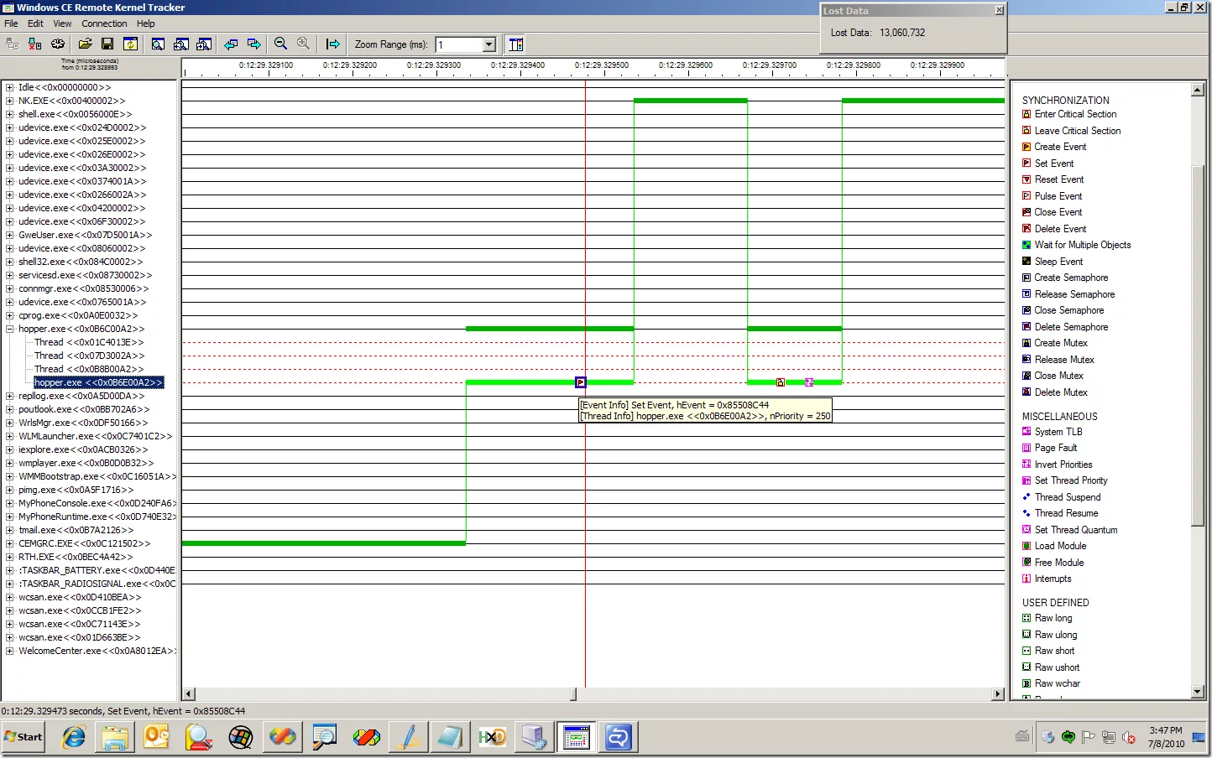Expand the wmplayer.exe process node
Screen dimensions: 1212x758
[x=10, y=463]
